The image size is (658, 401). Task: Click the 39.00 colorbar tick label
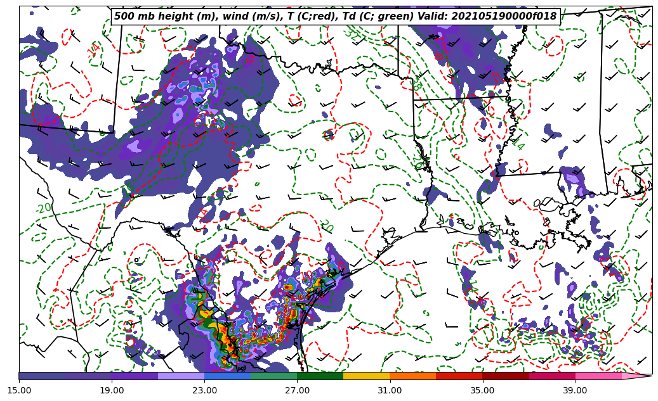[x=575, y=390]
